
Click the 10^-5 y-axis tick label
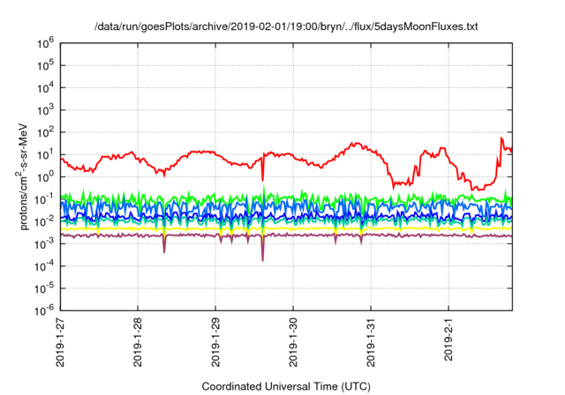(44, 288)
